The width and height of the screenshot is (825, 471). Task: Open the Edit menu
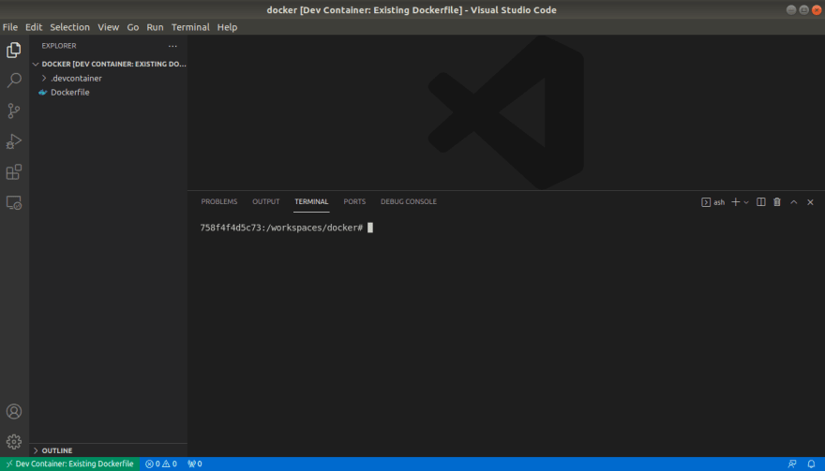click(x=34, y=27)
